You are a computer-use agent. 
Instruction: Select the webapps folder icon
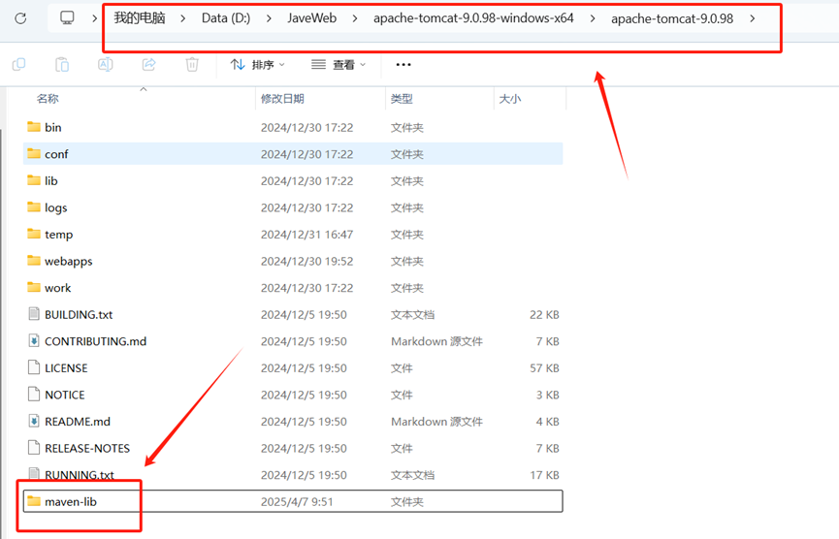click(x=34, y=261)
